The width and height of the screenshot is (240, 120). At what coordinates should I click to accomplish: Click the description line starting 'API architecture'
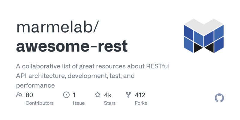pos(75,76)
